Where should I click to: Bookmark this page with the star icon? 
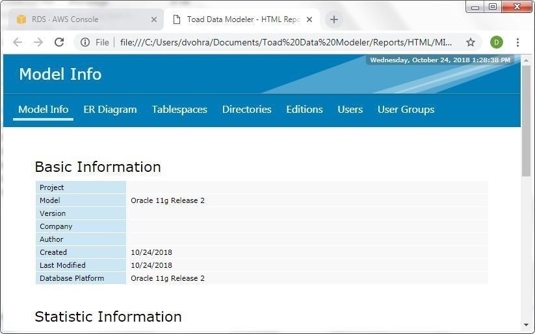coord(471,42)
